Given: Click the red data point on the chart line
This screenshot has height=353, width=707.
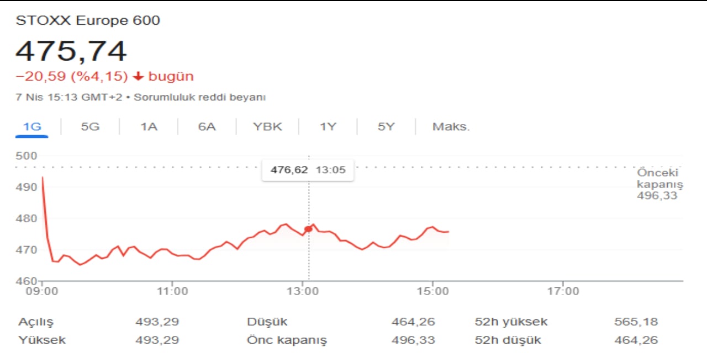Looking at the screenshot, I should pos(308,229).
